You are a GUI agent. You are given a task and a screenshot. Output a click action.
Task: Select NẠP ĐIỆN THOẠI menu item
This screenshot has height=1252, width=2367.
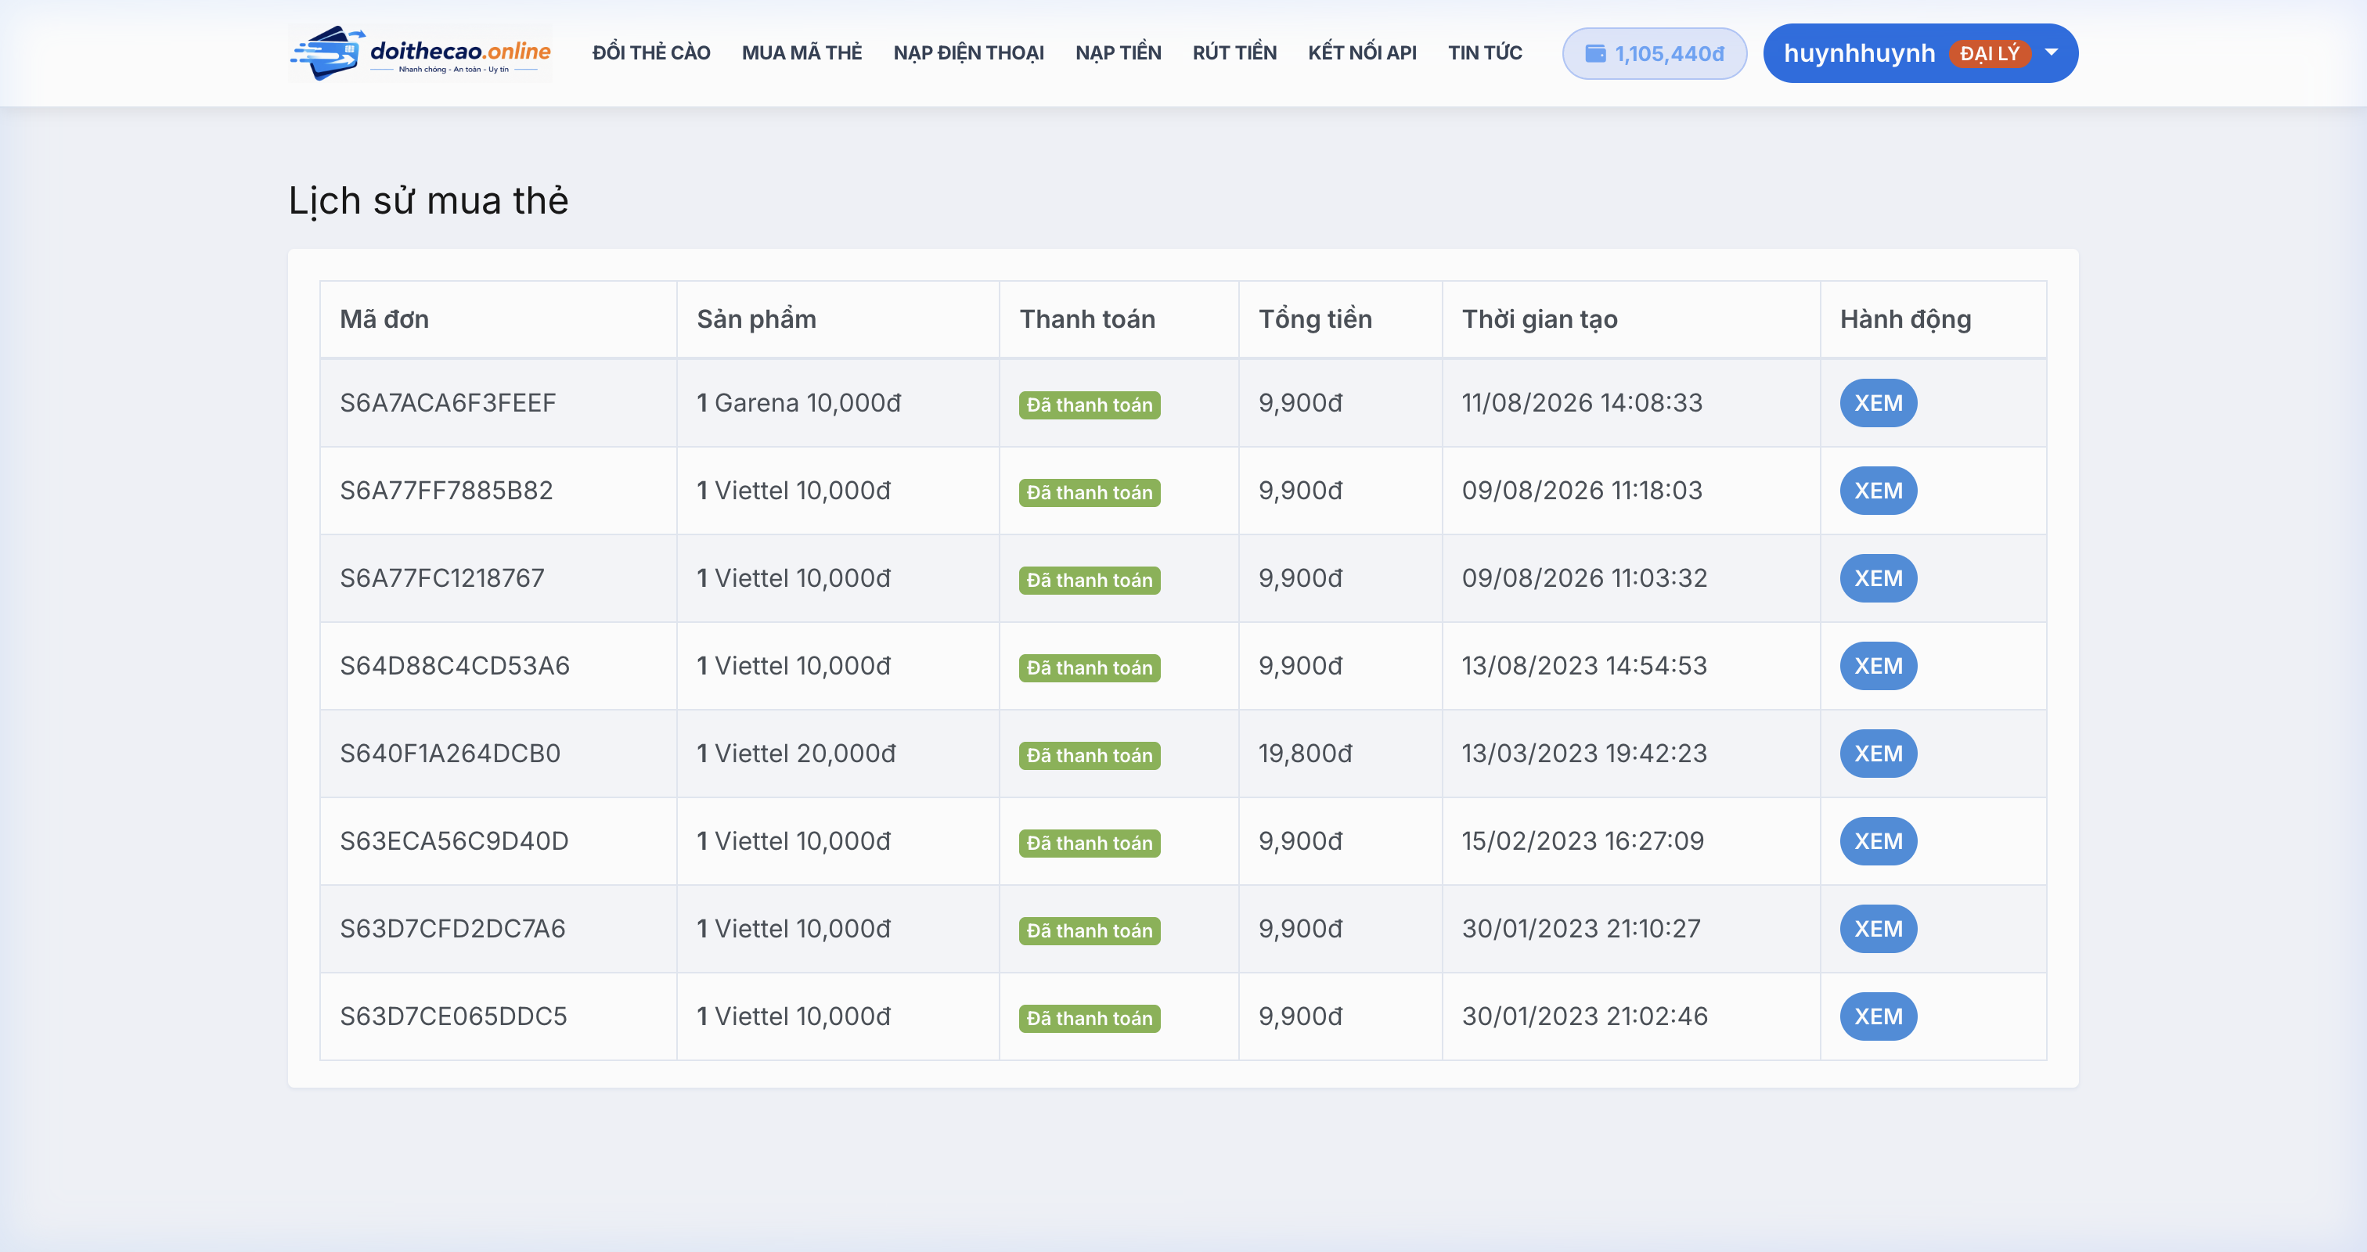click(968, 53)
